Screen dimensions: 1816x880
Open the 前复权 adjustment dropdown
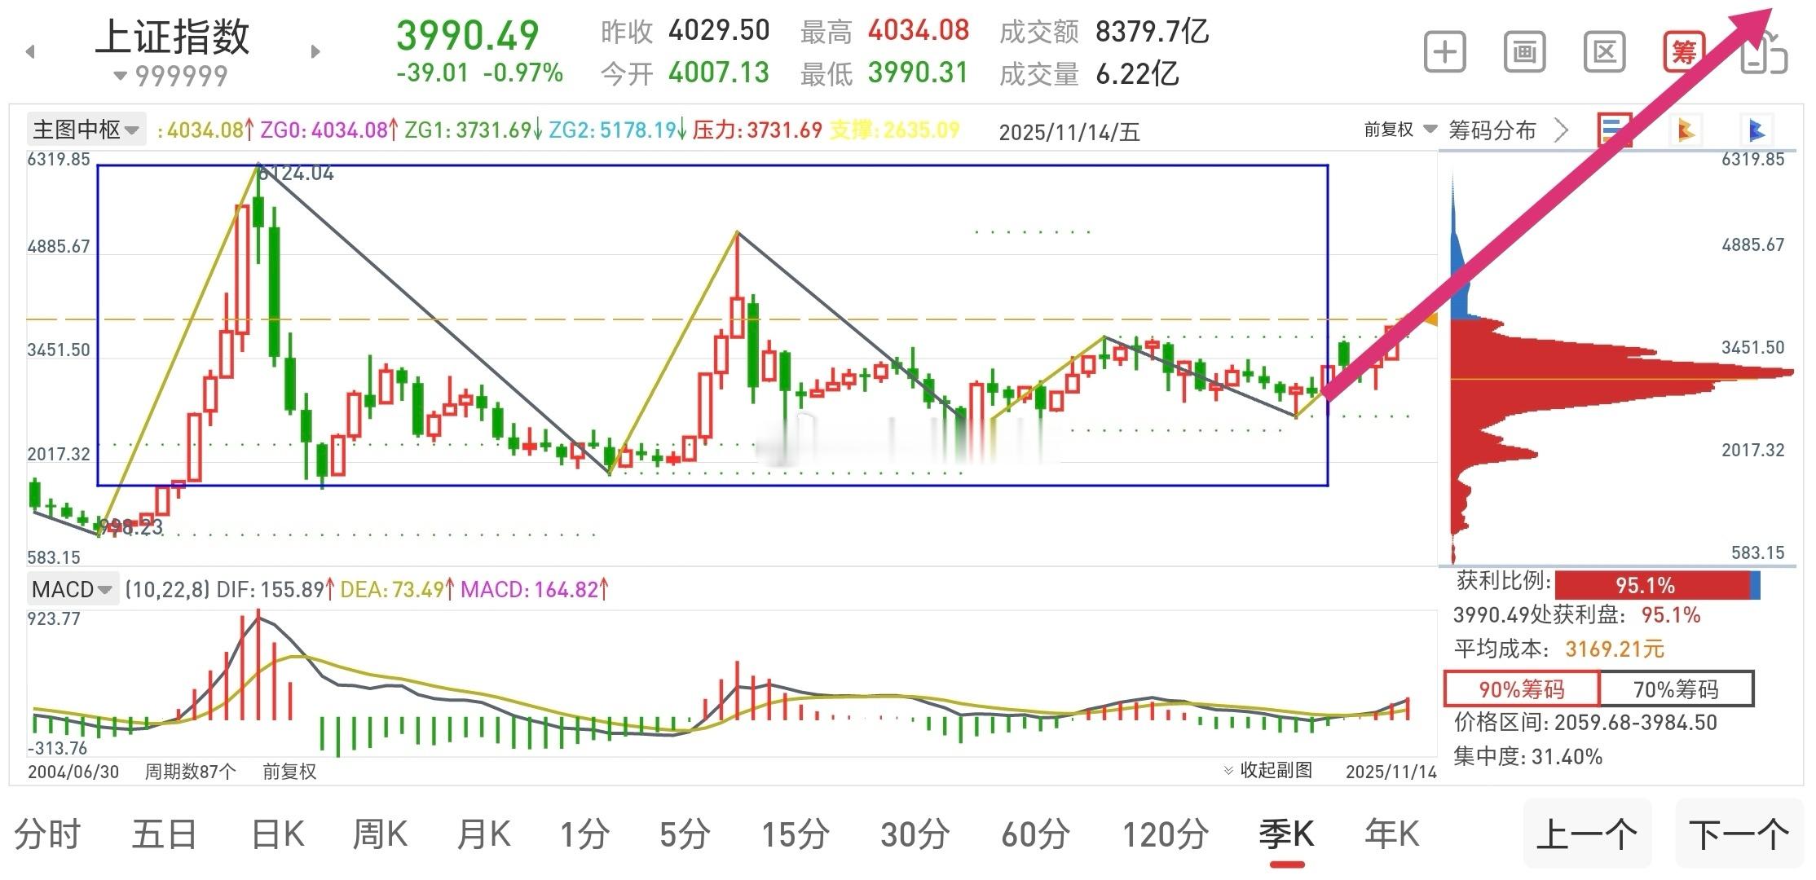pyautogui.click(x=1399, y=130)
